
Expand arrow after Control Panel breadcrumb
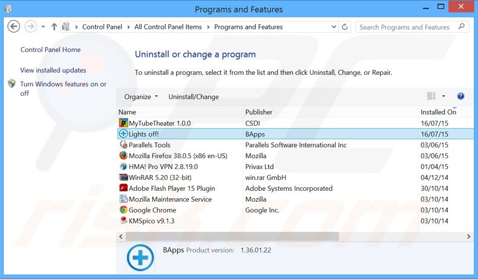[128, 27]
